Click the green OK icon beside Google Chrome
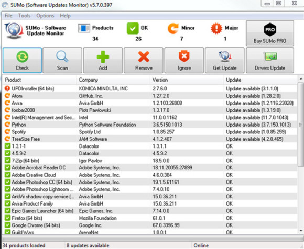This screenshot has width=304, height=249. [x=7, y=225]
